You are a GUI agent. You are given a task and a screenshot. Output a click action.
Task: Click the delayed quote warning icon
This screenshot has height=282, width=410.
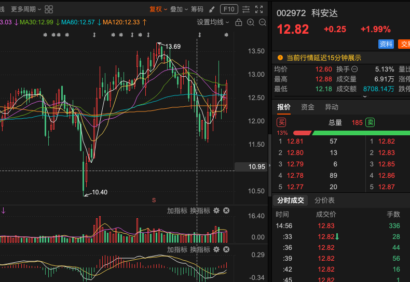280,58
